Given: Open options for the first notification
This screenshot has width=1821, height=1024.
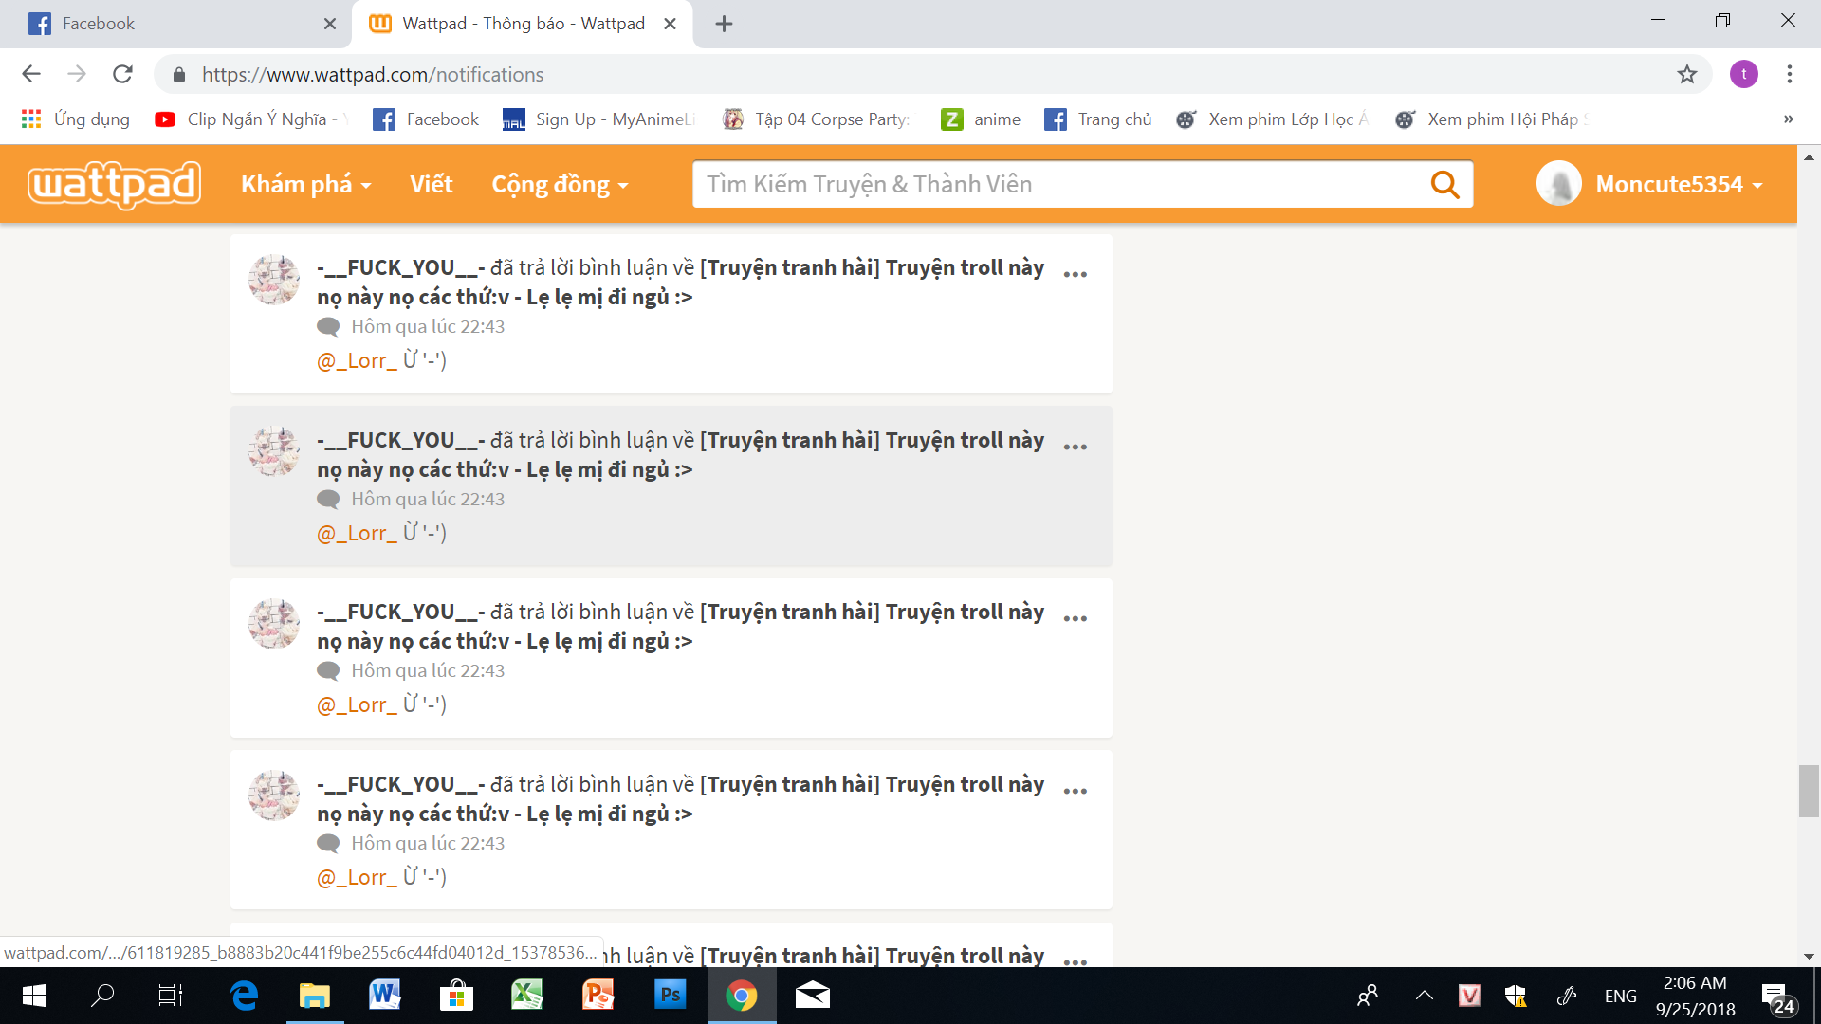Looking at the screenshot, I should click(1075, 275).
